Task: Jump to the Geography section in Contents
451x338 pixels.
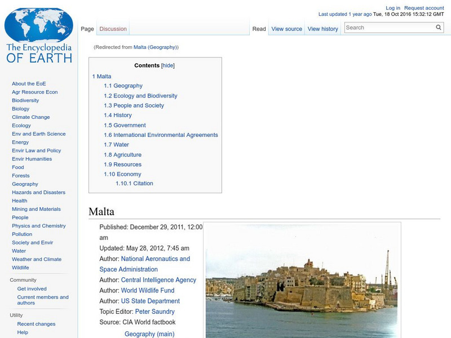Action: point(127,86)
